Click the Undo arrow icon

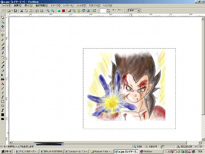pos(37,11)
